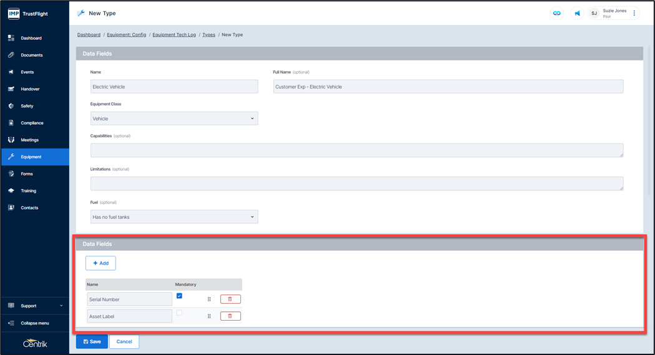Click the Events megaphone icon in sidebar
This screenshot has width=655, height=355.
(11, 72)
